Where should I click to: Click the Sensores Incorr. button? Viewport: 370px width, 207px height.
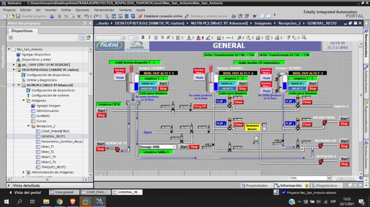[252, 127]
